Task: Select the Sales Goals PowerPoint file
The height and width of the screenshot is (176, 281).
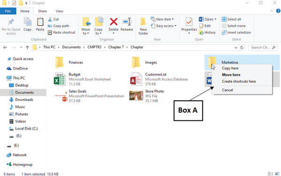Action: tap(89, 96)
